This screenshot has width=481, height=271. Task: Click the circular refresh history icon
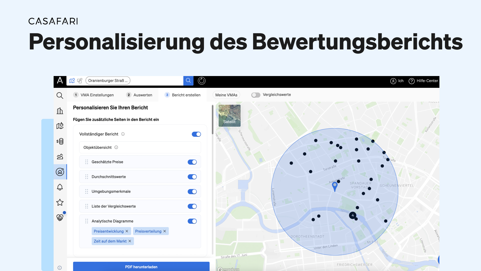pos(202,81)
